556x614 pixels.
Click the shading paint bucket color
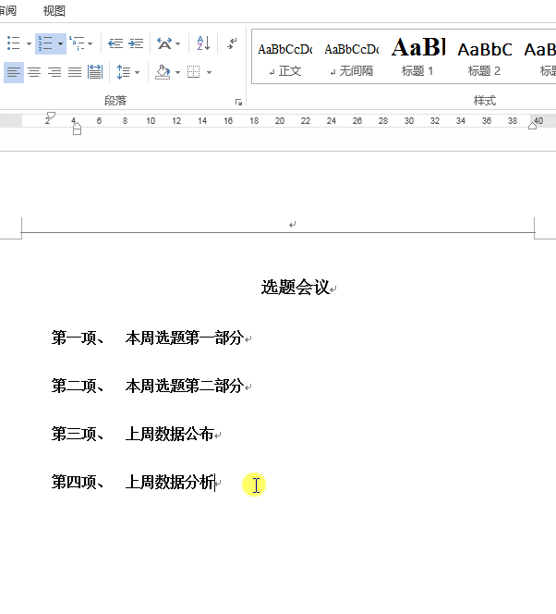point(163,72)
